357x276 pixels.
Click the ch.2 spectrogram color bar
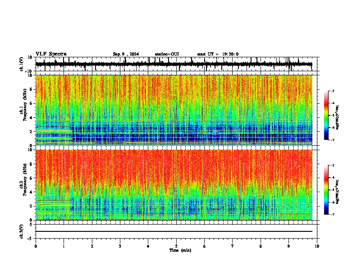326,190
